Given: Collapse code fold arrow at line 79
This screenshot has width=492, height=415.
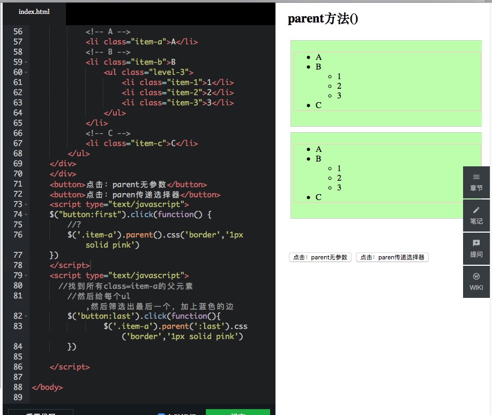Looking at the screenshot, I should tap(26, 275).
